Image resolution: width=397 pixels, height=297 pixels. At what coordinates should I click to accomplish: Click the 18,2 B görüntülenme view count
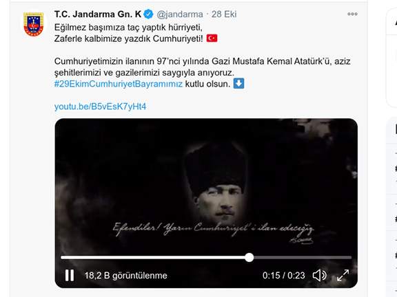coord(126,275)
